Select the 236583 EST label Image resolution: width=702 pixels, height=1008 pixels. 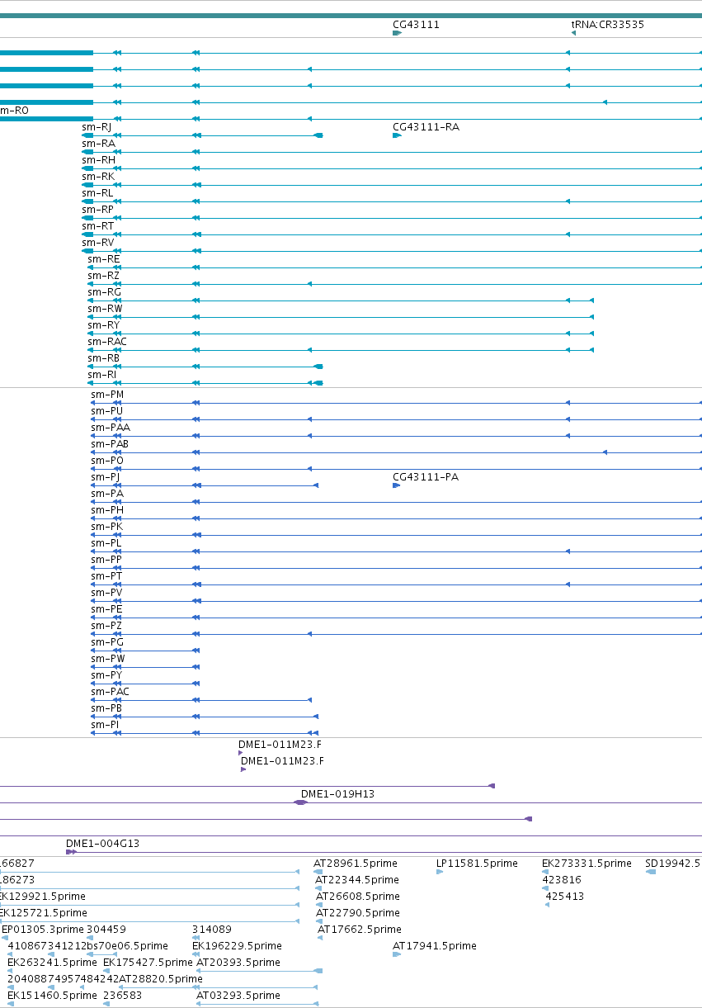tap(123, 996)
